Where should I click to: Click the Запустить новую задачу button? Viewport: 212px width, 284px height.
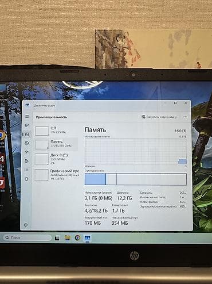tap(159, 117)
